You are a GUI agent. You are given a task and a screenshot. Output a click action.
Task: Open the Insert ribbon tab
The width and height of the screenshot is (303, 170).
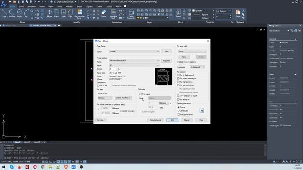point(42,6)
